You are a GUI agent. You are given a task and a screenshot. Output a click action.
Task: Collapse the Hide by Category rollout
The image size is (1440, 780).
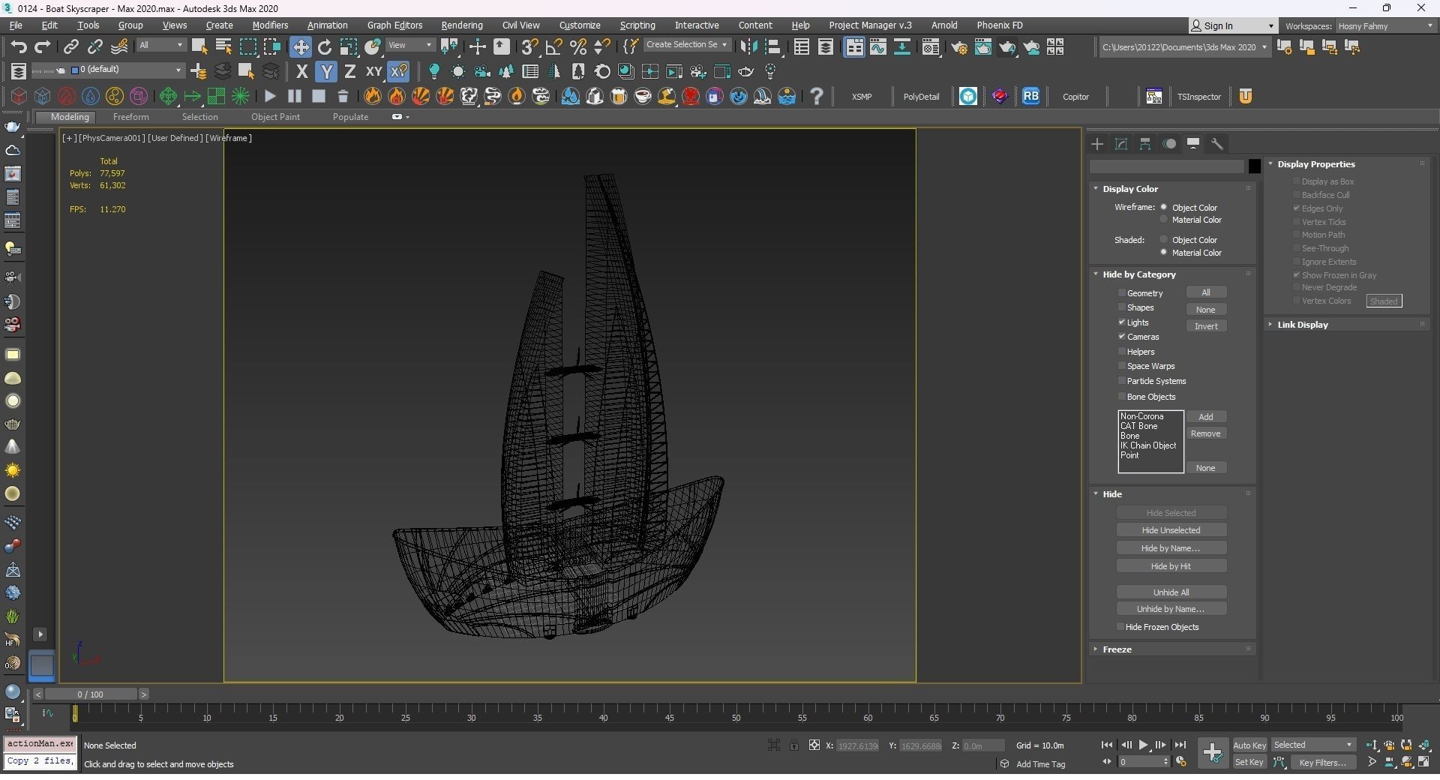(1171, 274)
